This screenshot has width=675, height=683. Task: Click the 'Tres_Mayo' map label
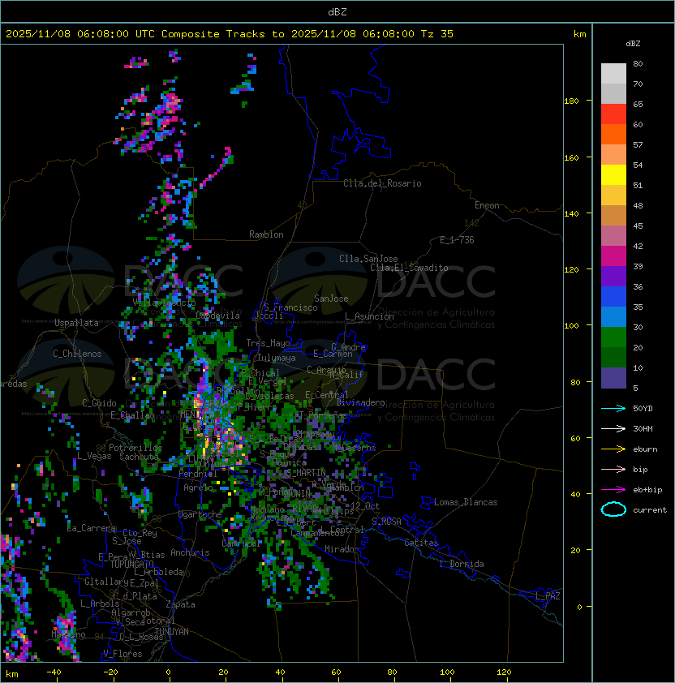click(x=268, y=343)
